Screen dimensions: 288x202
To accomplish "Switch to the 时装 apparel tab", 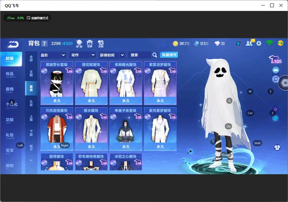I will [11, 59].
